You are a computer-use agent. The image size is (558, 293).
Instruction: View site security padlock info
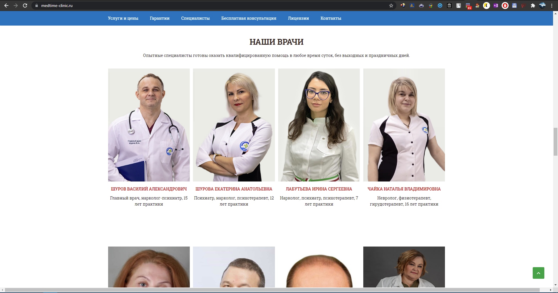pyautogui.click(x=36, y=6)
